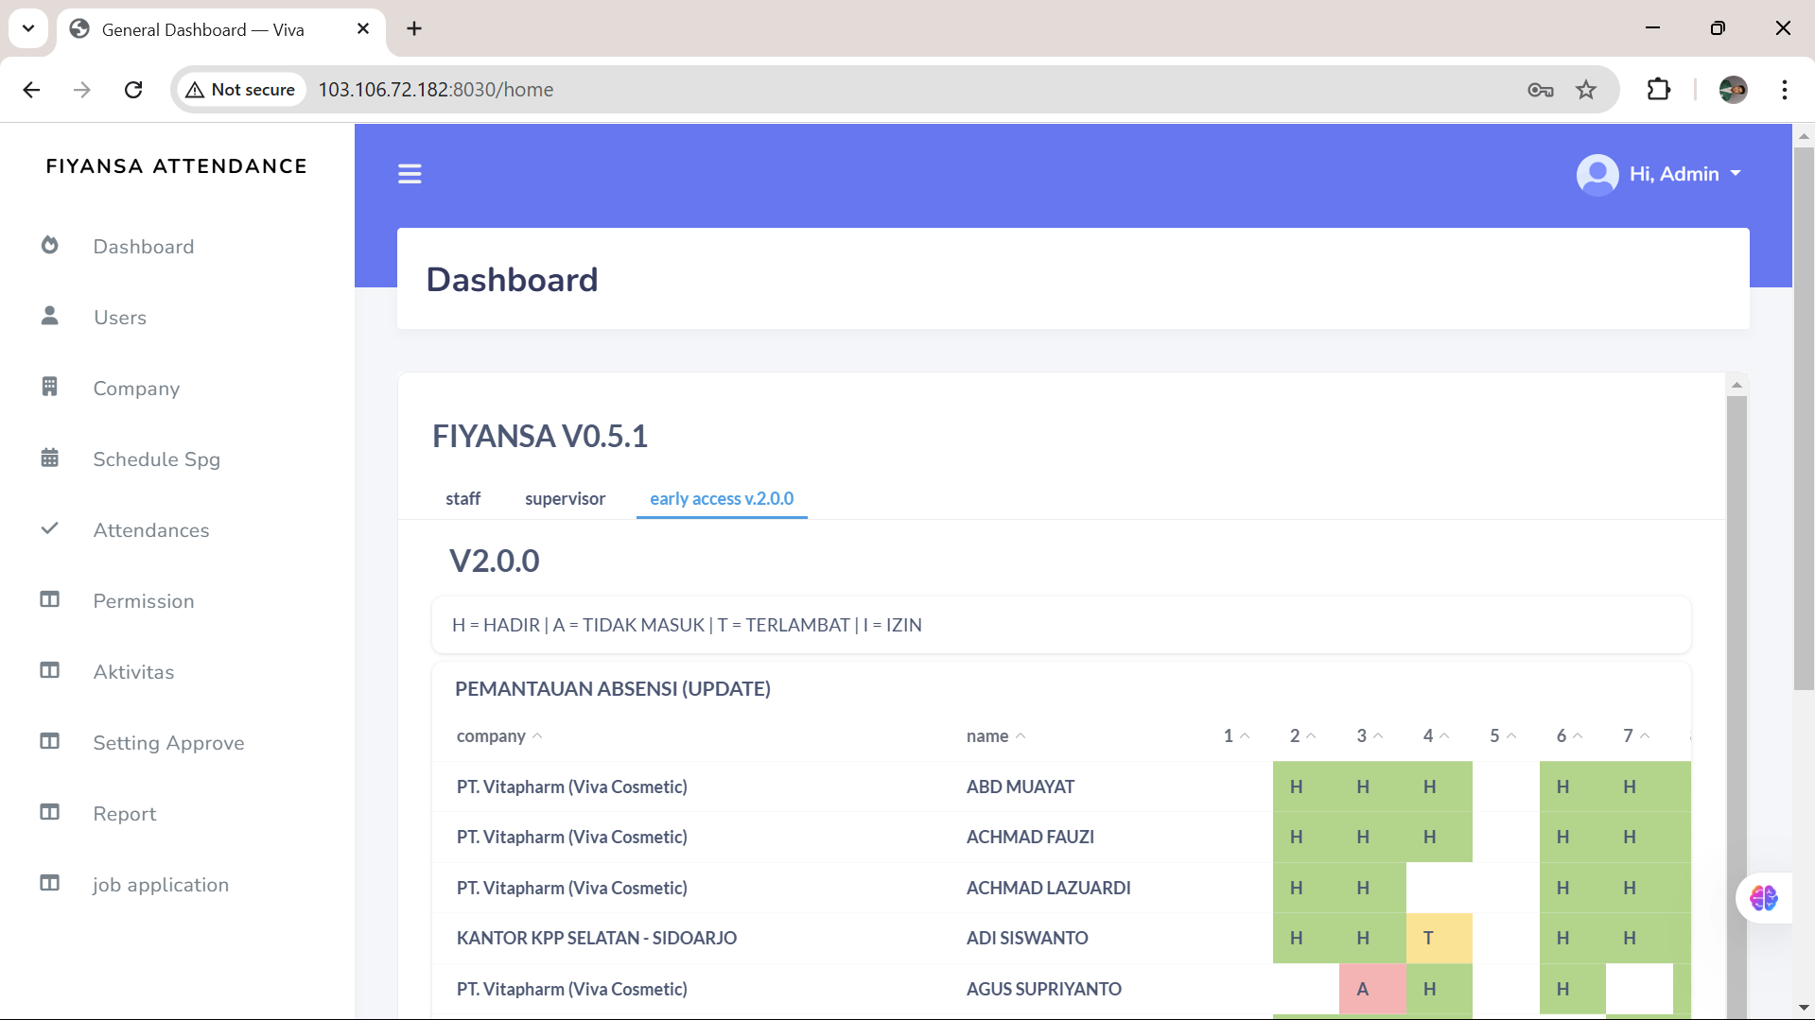Screen dimensions: 1815x1020
Task: Click the floating brain assistant icon
Action: click(1763, 897)
